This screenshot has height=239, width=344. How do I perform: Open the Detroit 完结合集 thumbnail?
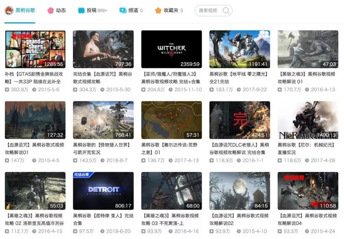(103, 191)
